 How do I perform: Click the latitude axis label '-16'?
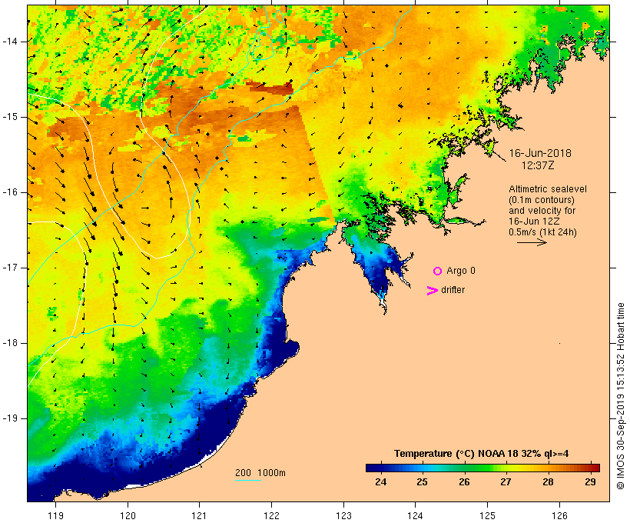tap(9, 192)
